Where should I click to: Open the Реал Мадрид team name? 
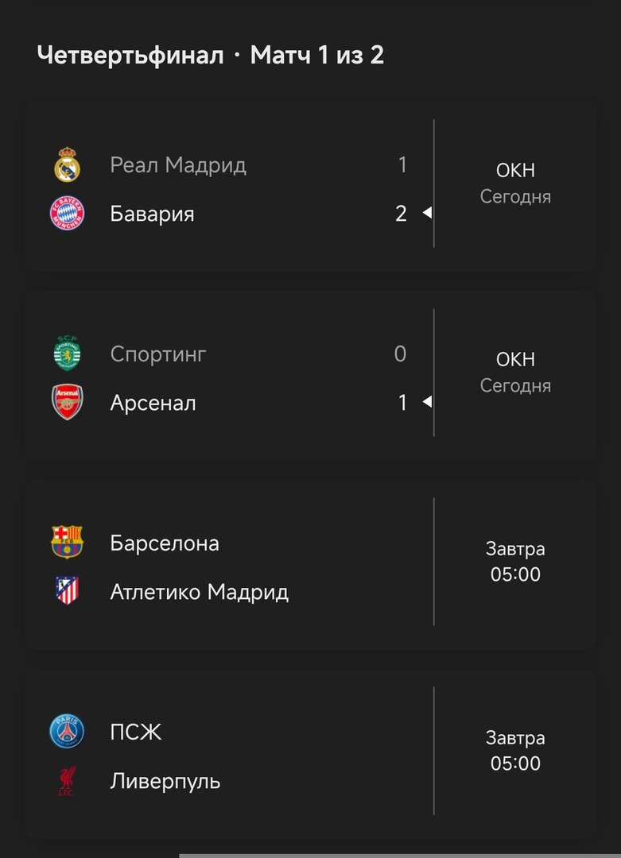coord(178,165)
